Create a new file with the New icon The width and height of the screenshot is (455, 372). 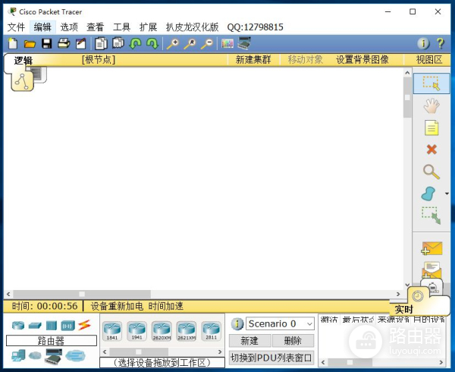[12, 43]
